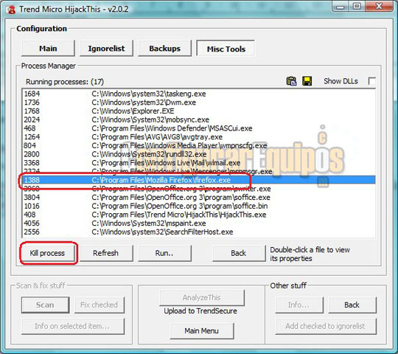The image size is (398, 354).
Task: Select process 2800 rundll32.exe
Action: click(x=198, y=154)
